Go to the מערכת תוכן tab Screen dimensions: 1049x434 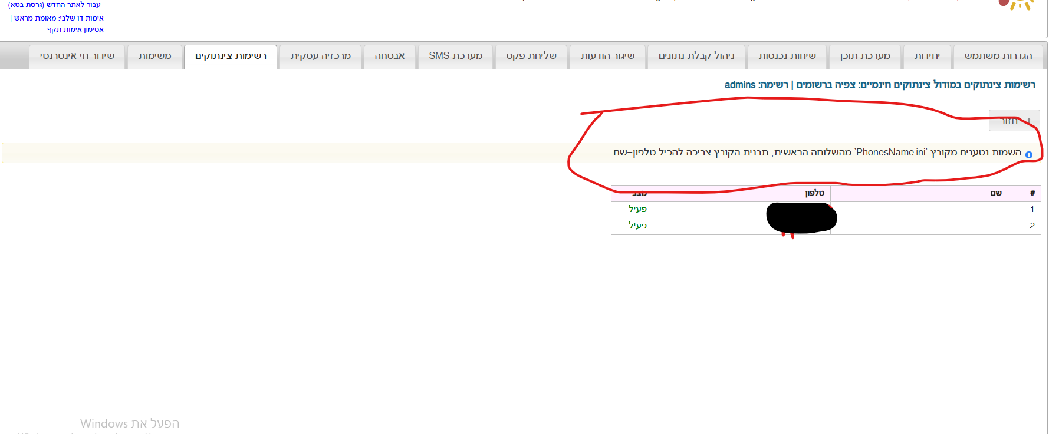point(864,56)
